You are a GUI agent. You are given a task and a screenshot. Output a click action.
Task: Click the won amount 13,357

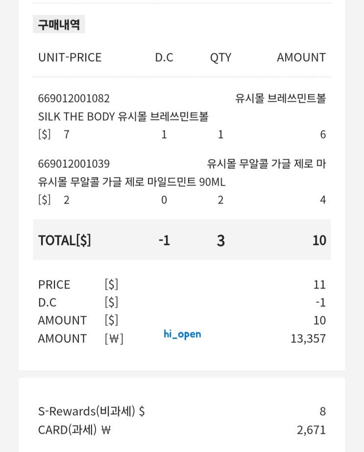click(x=308, y=338)
